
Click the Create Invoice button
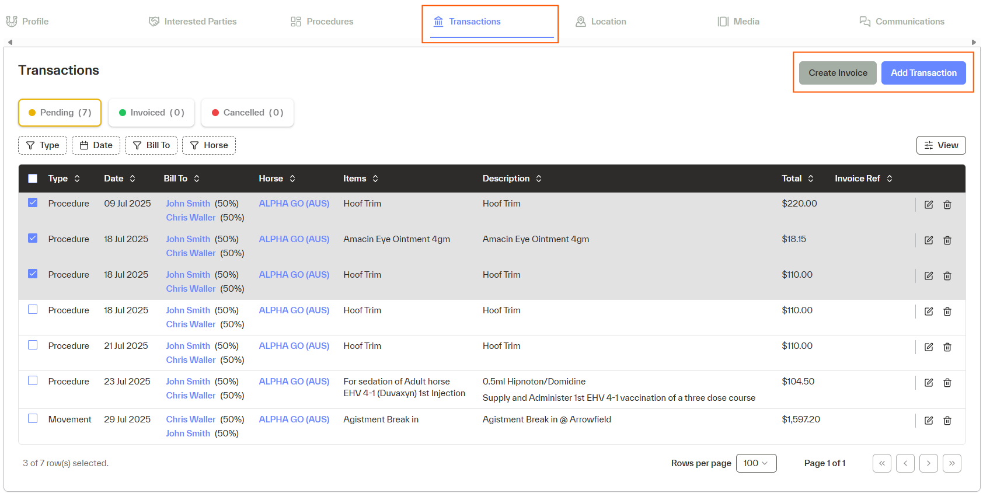coord(837,73)
